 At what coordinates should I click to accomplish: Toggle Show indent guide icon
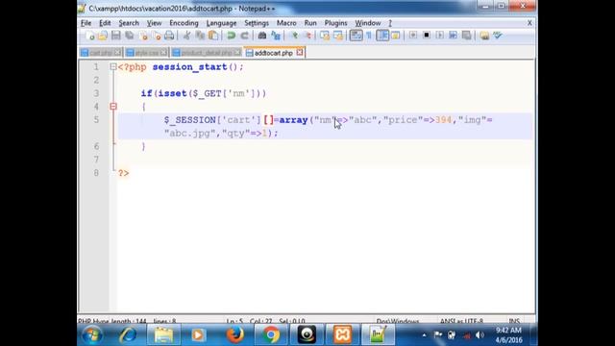click(x=382, y=36)
